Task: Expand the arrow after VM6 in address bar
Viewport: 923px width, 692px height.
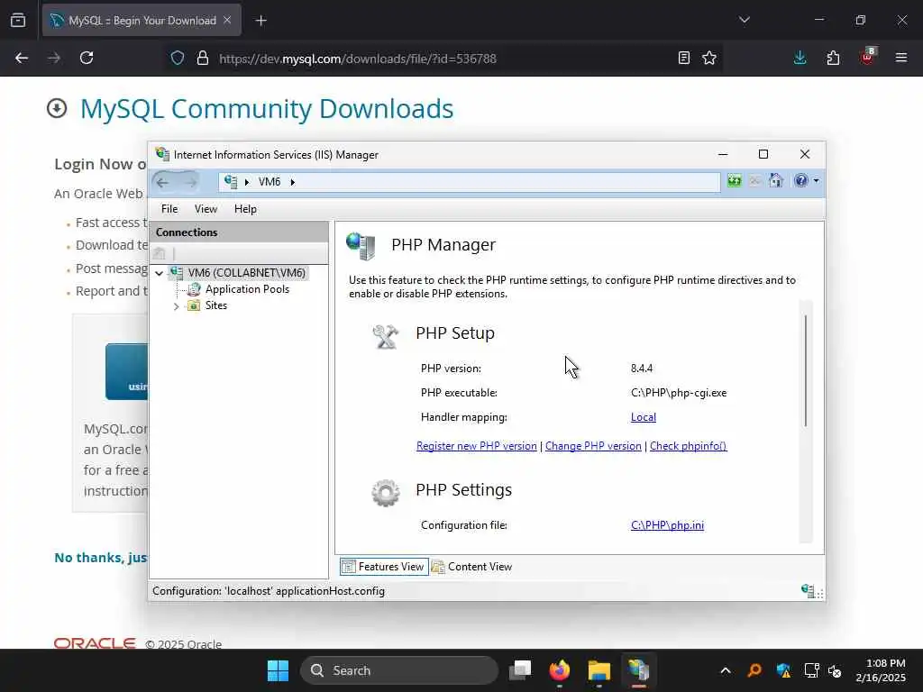Action: pyautogui.click(x=293, y=182)
